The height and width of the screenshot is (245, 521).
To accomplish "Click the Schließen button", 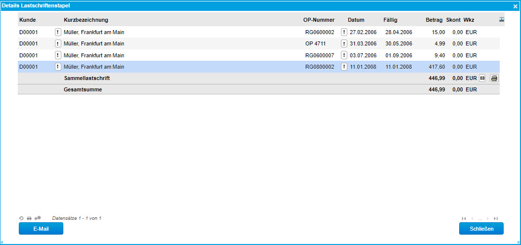I will point(481,229).
